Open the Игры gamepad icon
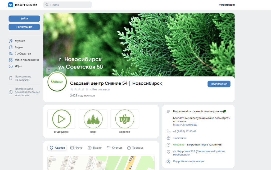 click(11, 66)
